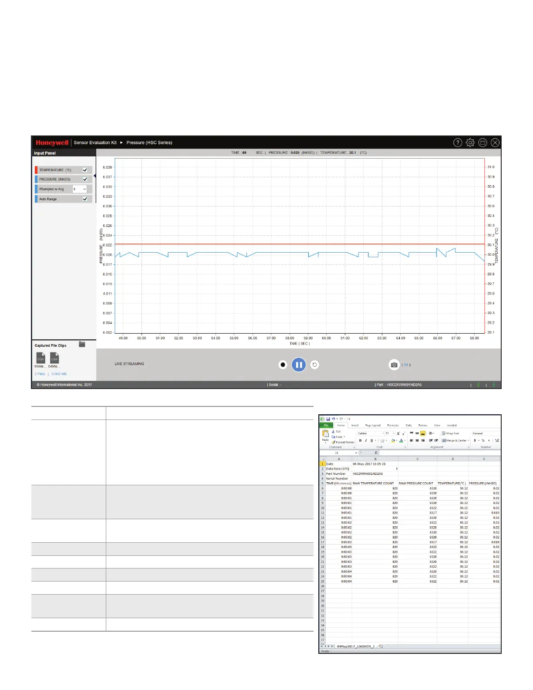
Task: Open the #Samples to Avg dropdown
Action: (x=80, y=189)
